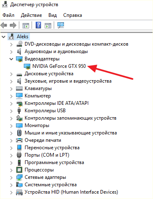Open the Файл menu
The image size is (153, 199).
pyautogui.click(x=8, y=15)
